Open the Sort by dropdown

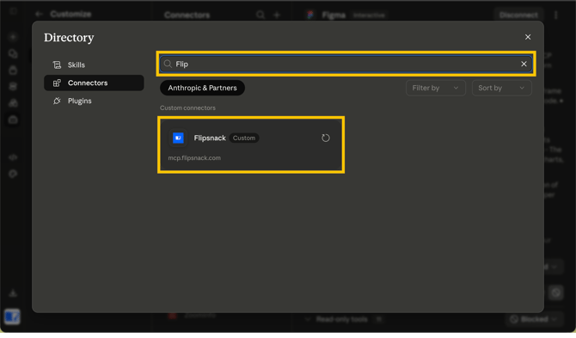tap(501, 89)
